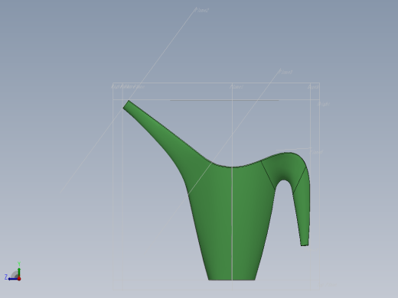Click the Plane3 label in viewport
Image resolution: width=398 pixels, height=298 pixels.
pyautogui.click(x=285, y=72)
